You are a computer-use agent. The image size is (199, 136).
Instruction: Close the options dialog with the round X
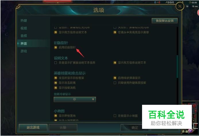point(179,6)
